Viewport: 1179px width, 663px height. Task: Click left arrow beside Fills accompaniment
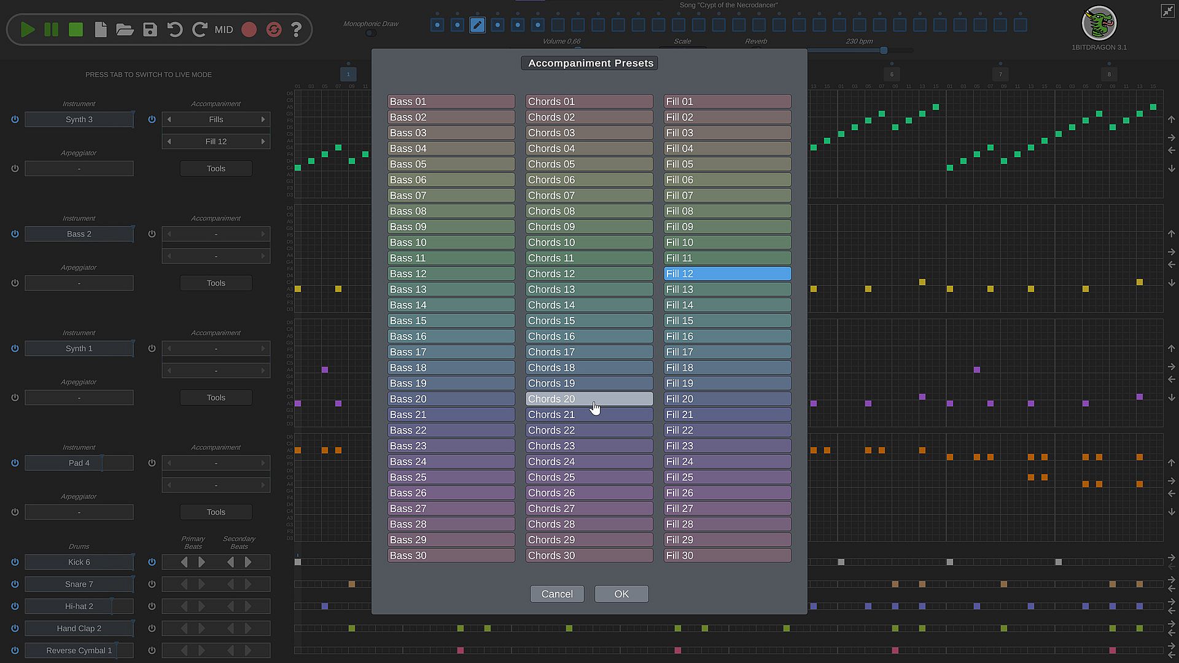pyautogui.click(x=169, y=120)
